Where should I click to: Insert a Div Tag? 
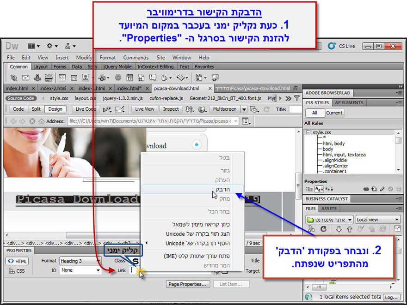(74, 78)
